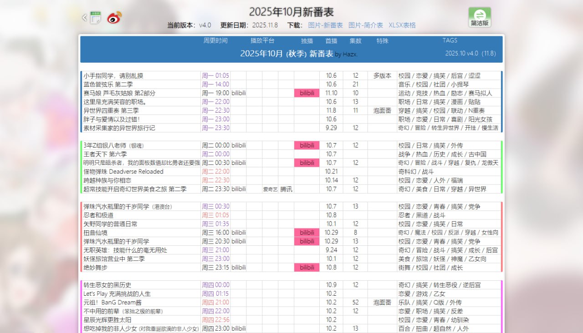Open the Weibo logo icon
Viewport: 583px width, 333px height.
[114, 18]
